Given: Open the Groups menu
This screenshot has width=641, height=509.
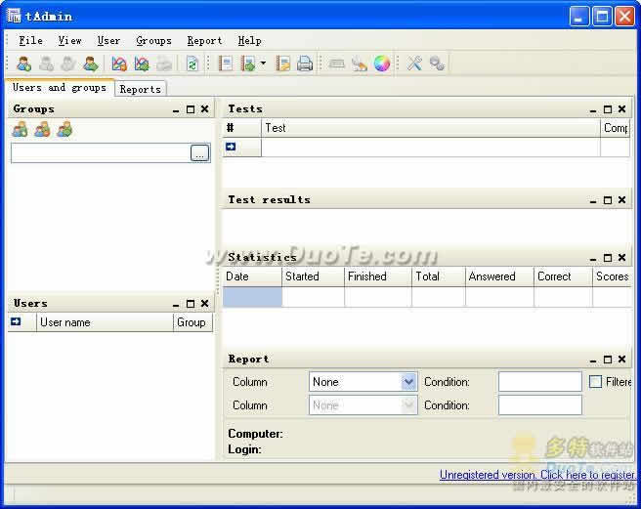Looking at the screenshot, I should (153, 40).
